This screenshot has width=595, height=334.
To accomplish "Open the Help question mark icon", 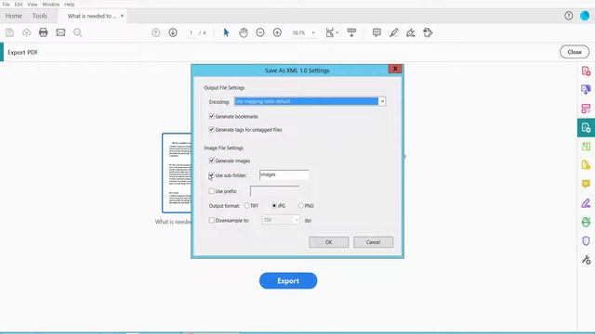I will click(568, 16).
